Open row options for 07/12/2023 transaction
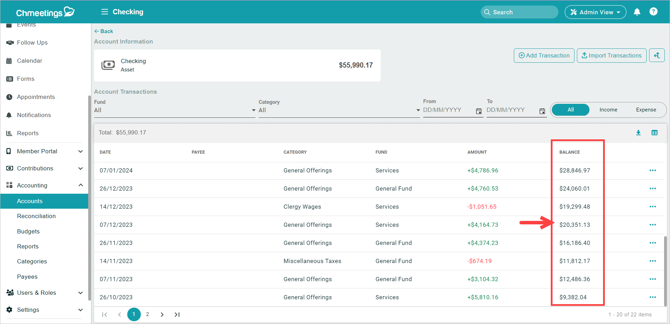Screen dimensions: 670x324 coord(653,225)
